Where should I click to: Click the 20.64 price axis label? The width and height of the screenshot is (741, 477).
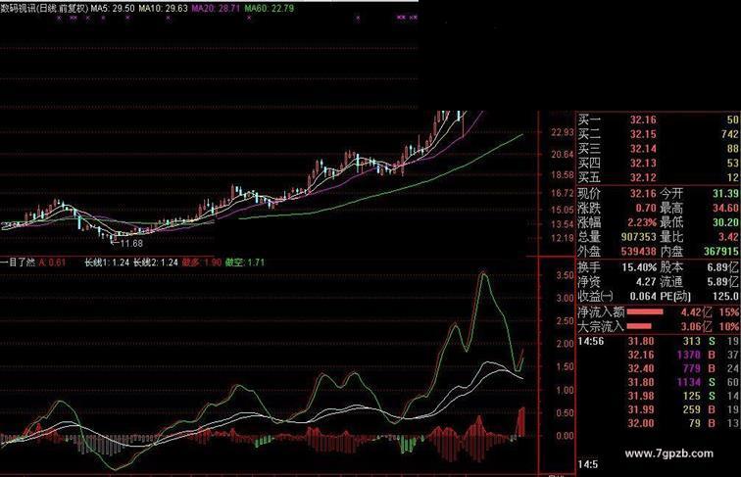coord(562,155)
